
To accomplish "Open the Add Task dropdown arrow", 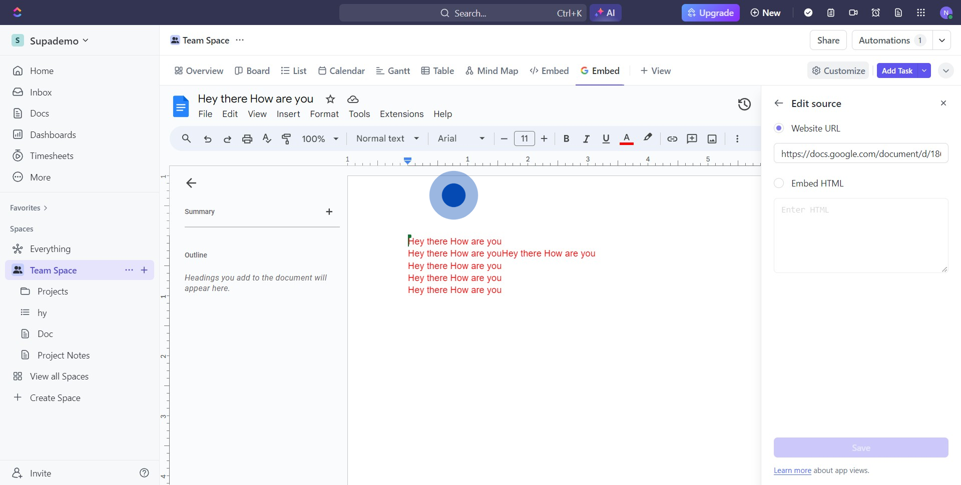I will tap(924, 70).
